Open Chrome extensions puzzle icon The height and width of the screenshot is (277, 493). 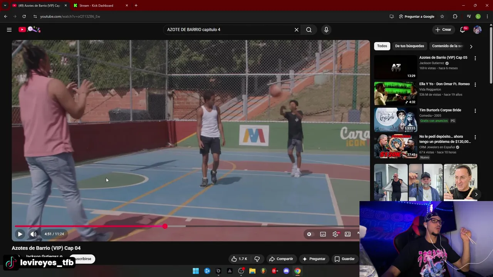point(455,17)
